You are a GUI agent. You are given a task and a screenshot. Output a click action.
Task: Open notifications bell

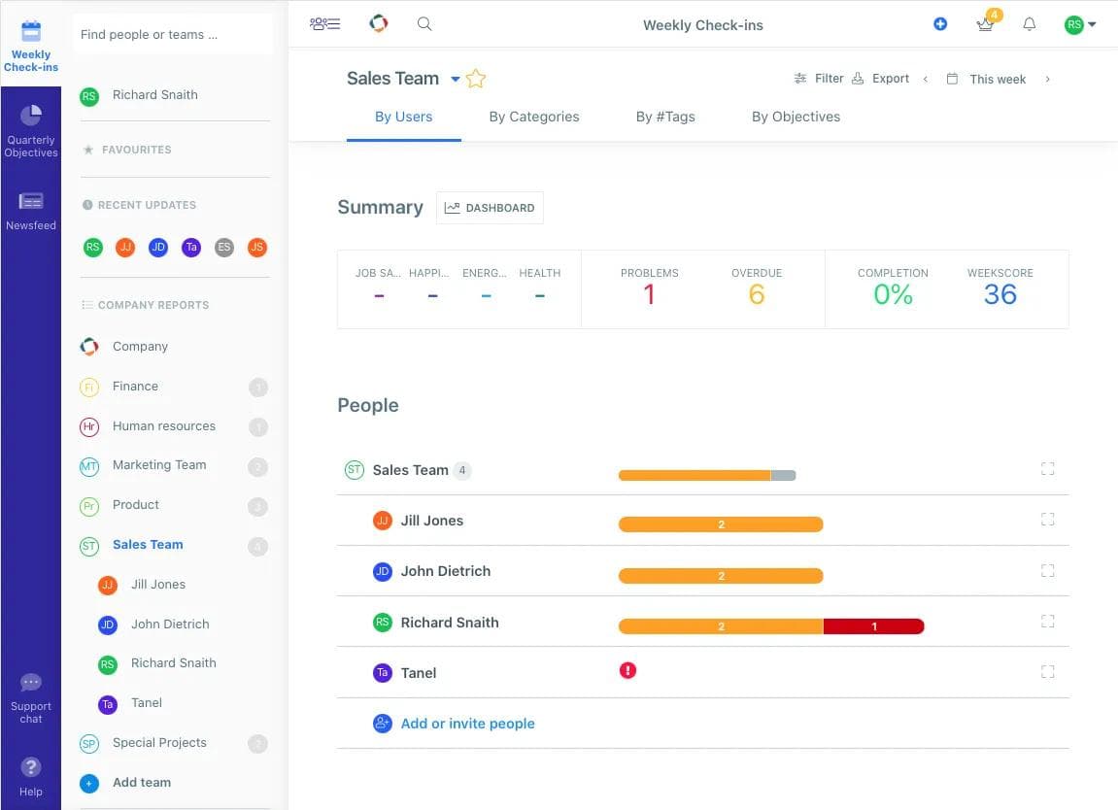click(1030, 24)
